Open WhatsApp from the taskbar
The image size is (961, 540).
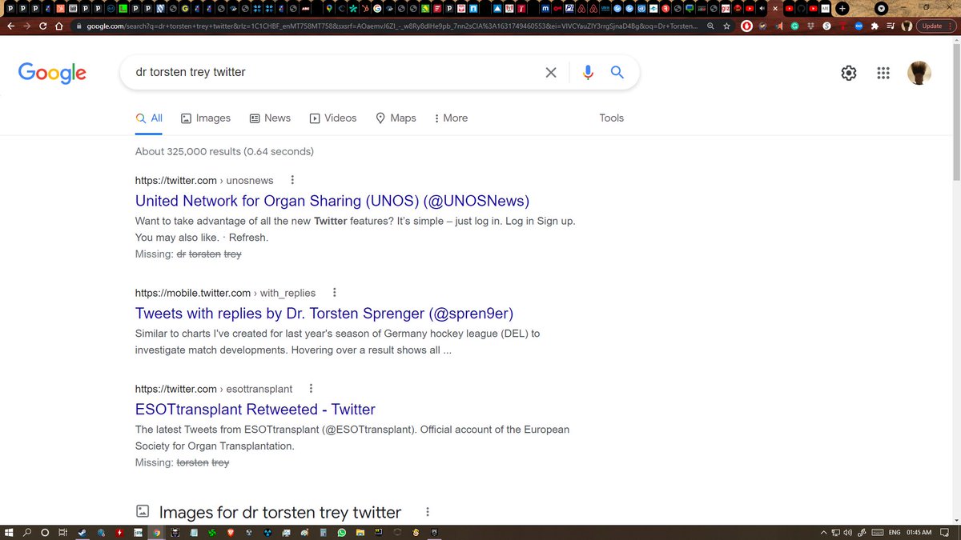(341, 532)
